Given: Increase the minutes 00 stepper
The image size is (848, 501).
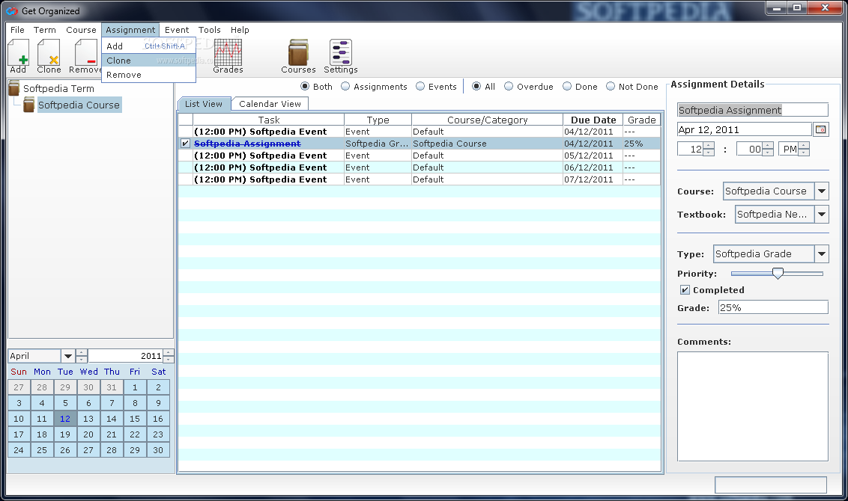Looking at the screenshot, I should [x=767, y=146].
